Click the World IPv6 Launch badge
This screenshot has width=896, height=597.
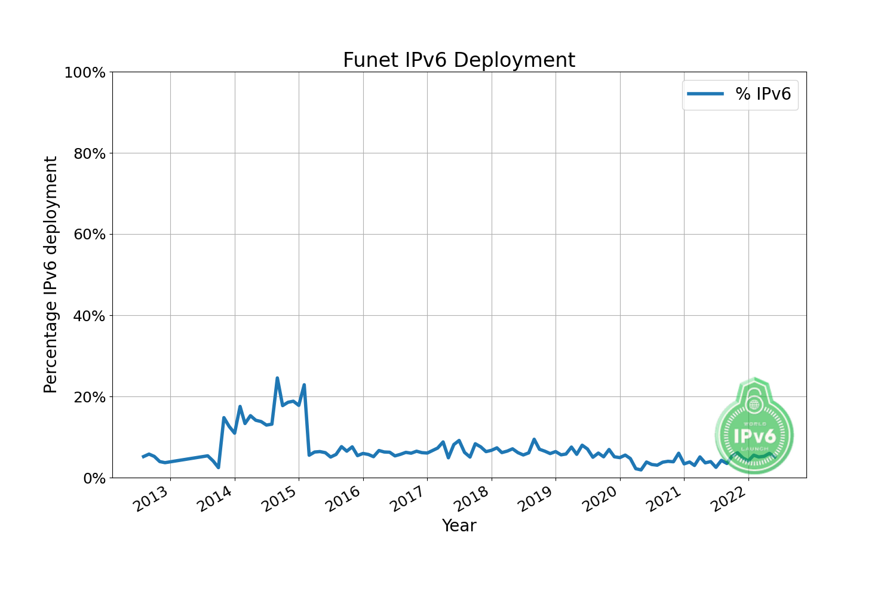[754, 426]
